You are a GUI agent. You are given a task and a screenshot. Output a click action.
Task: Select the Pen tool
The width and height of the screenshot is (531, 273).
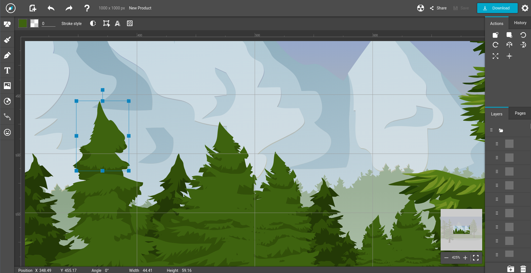click(x=7, y=55)
